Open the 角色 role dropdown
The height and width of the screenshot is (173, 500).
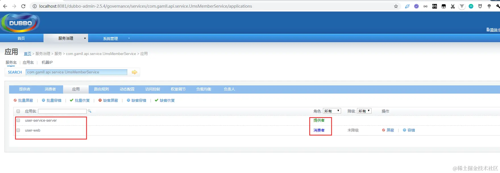click(x=332, y=111)
